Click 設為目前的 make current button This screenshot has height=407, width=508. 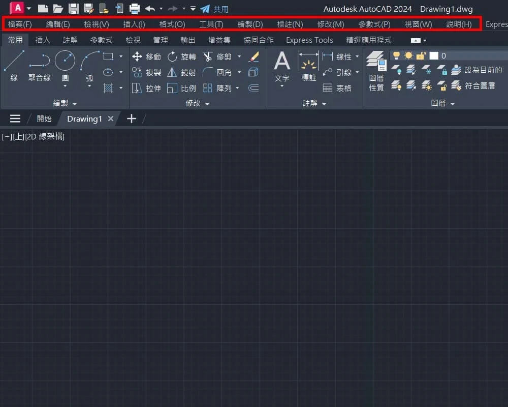[x=477, y=70]
